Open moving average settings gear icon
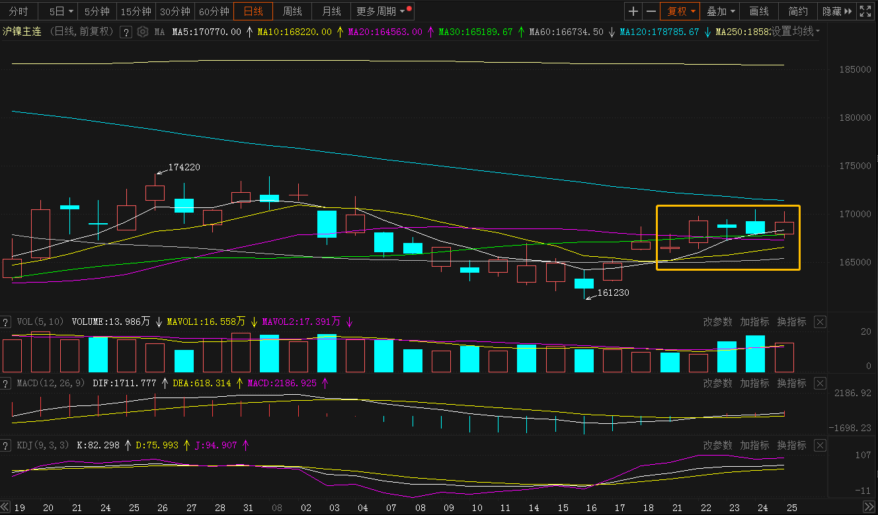The height and width of the screenshot is (515, 878). (143, 32)
